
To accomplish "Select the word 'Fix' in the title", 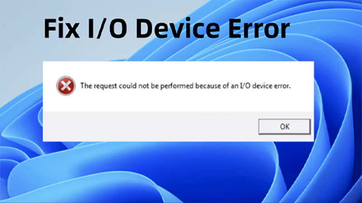I will click(62, 28).
